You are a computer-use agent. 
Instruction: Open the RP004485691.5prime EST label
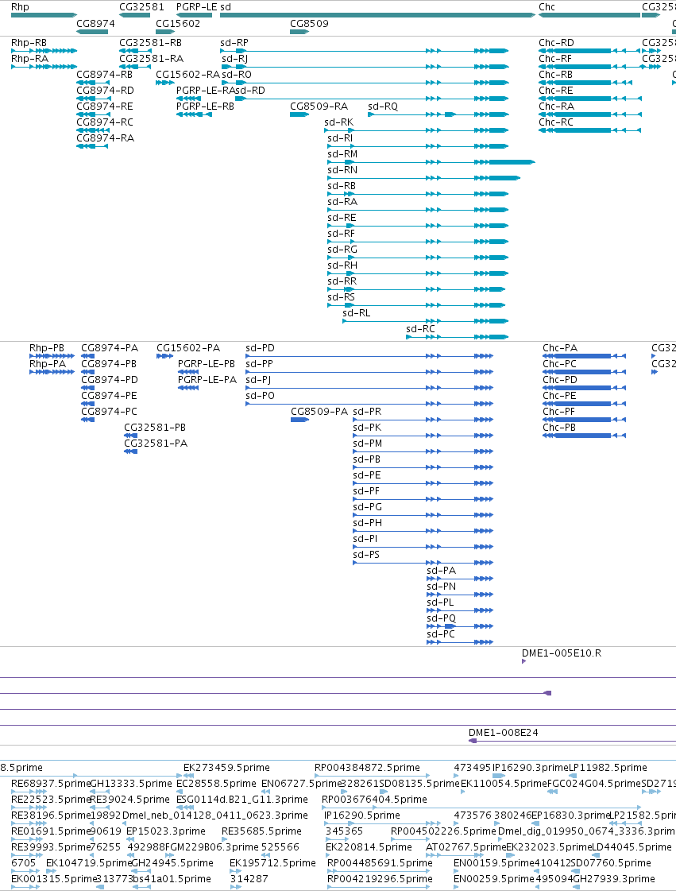point(380,863)
